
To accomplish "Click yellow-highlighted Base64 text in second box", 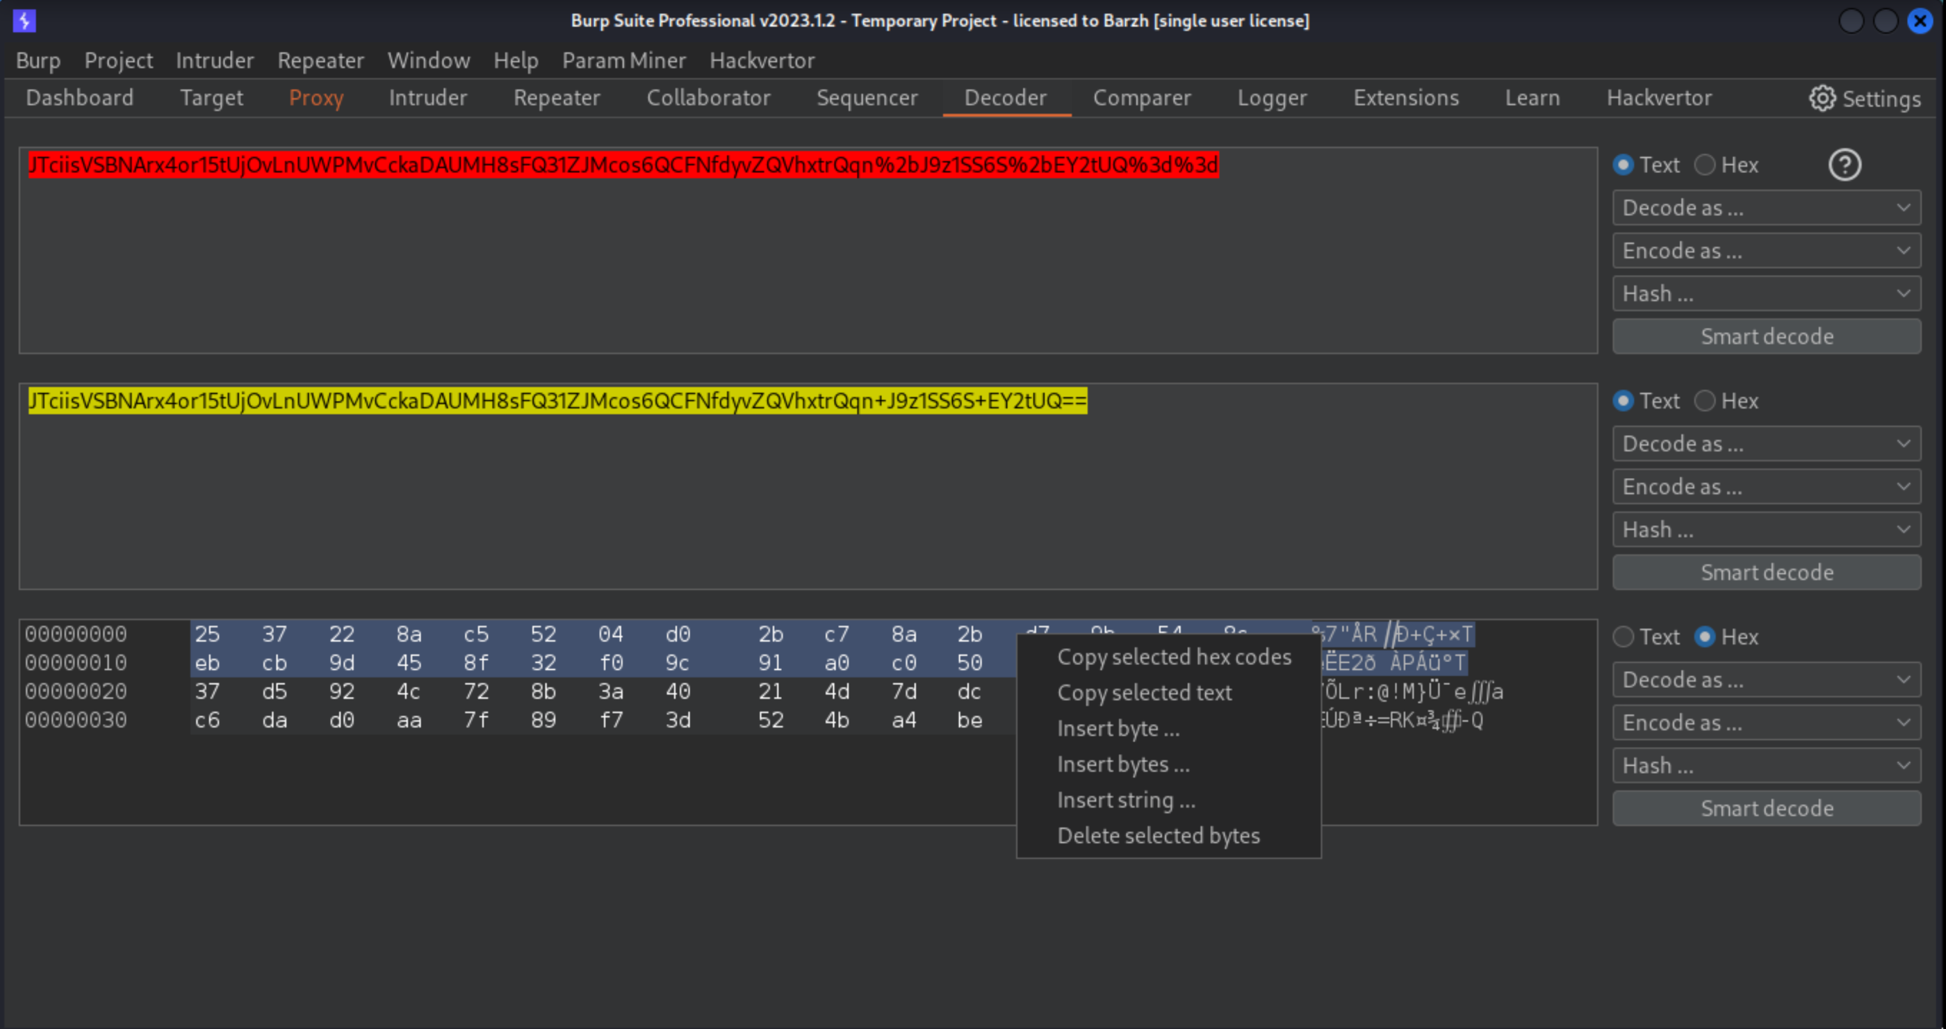I will [557, 401].
